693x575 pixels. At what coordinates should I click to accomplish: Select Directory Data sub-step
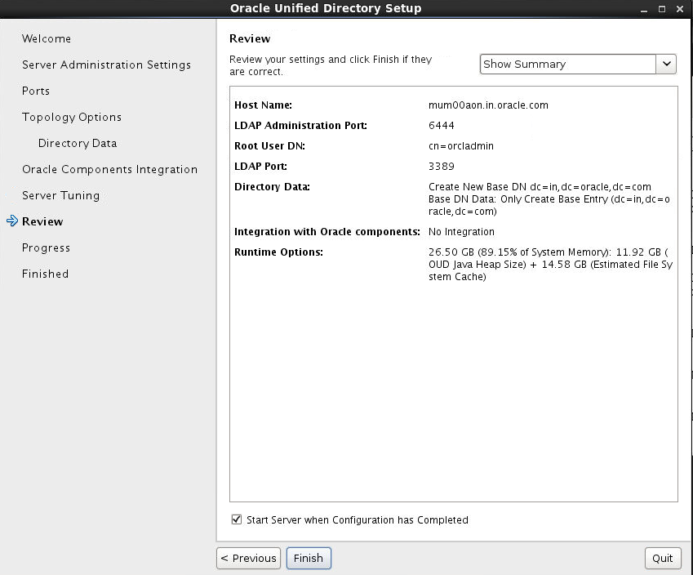pos(78,143)
